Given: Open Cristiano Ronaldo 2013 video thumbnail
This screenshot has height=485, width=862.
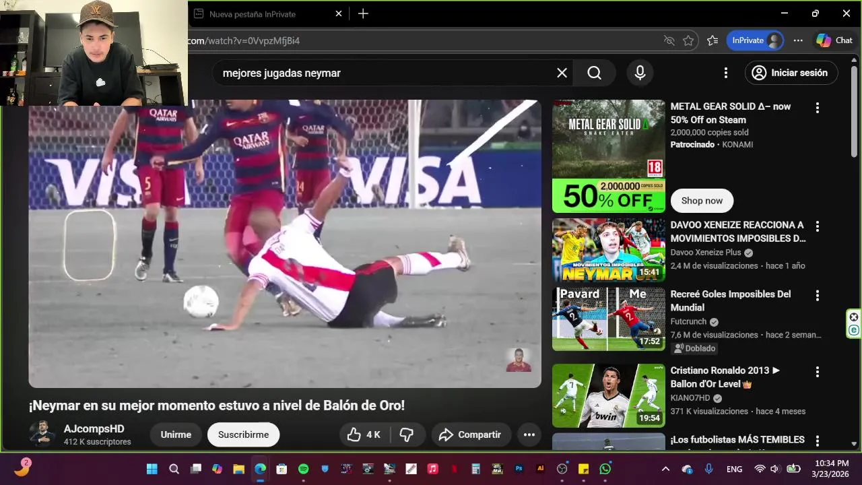Looking at the screenshot, I should coord(609,395).
